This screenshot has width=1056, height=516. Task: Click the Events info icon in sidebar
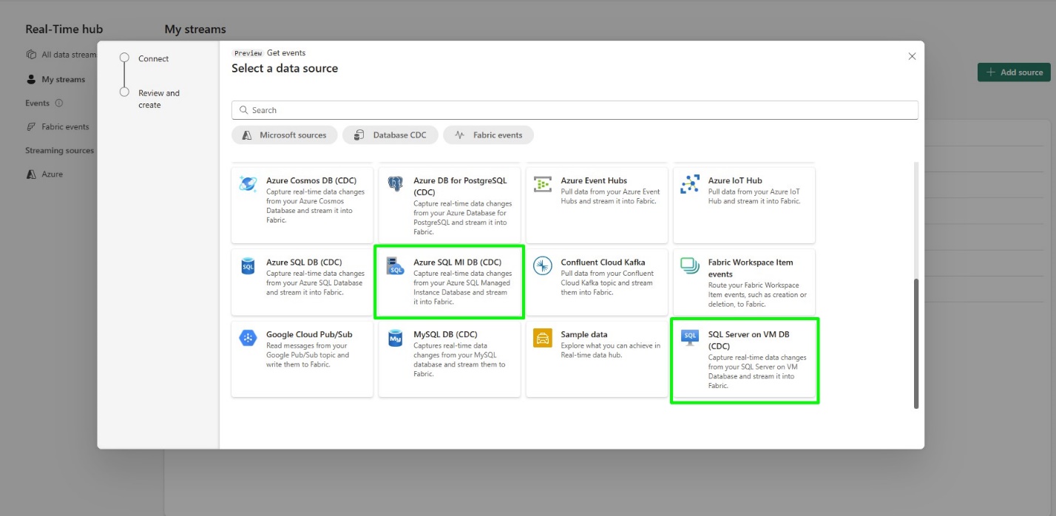coord(59,103)
